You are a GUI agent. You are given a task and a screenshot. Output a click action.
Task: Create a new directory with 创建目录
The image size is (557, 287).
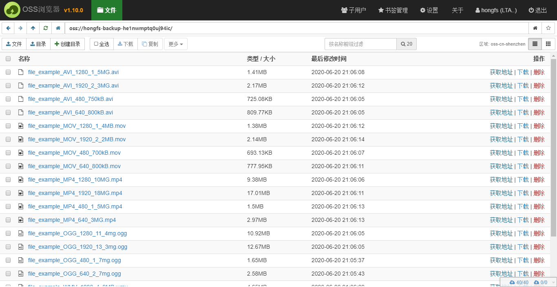pyautogui.click(x=68, y=44)
